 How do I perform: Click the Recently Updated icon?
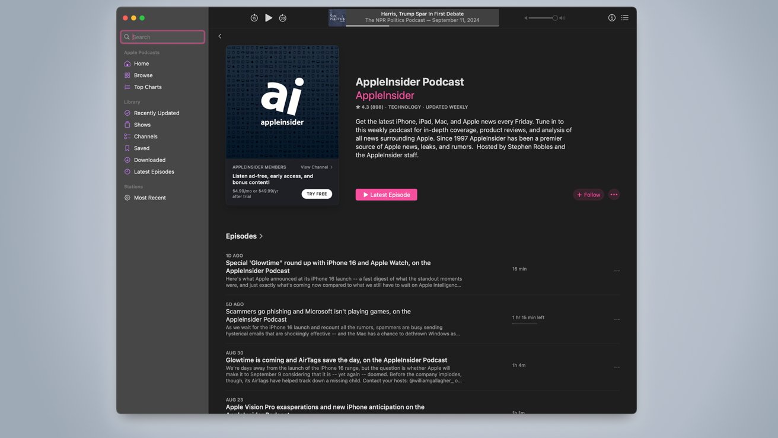[127, 113]
